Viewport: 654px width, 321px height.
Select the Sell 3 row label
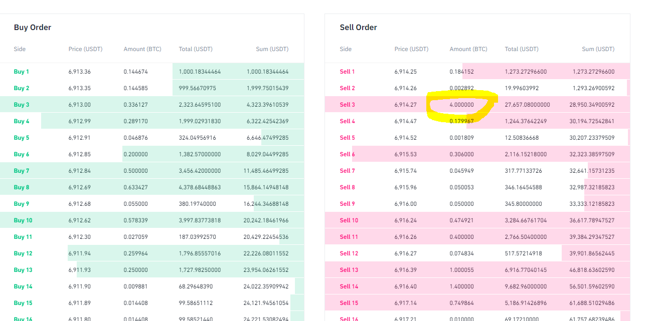click(347, 105)
